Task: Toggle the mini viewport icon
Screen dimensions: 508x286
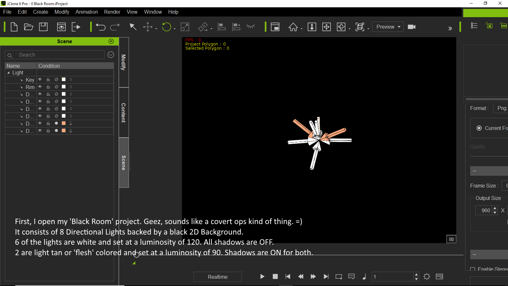Action: coord(275,27)
